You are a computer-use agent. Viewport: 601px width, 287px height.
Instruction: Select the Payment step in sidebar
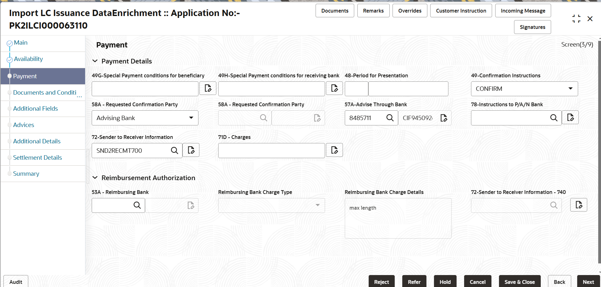point(43,76)
